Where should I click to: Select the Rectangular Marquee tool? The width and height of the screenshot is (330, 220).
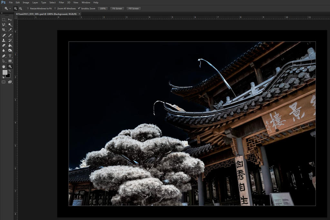click(4, 20)
